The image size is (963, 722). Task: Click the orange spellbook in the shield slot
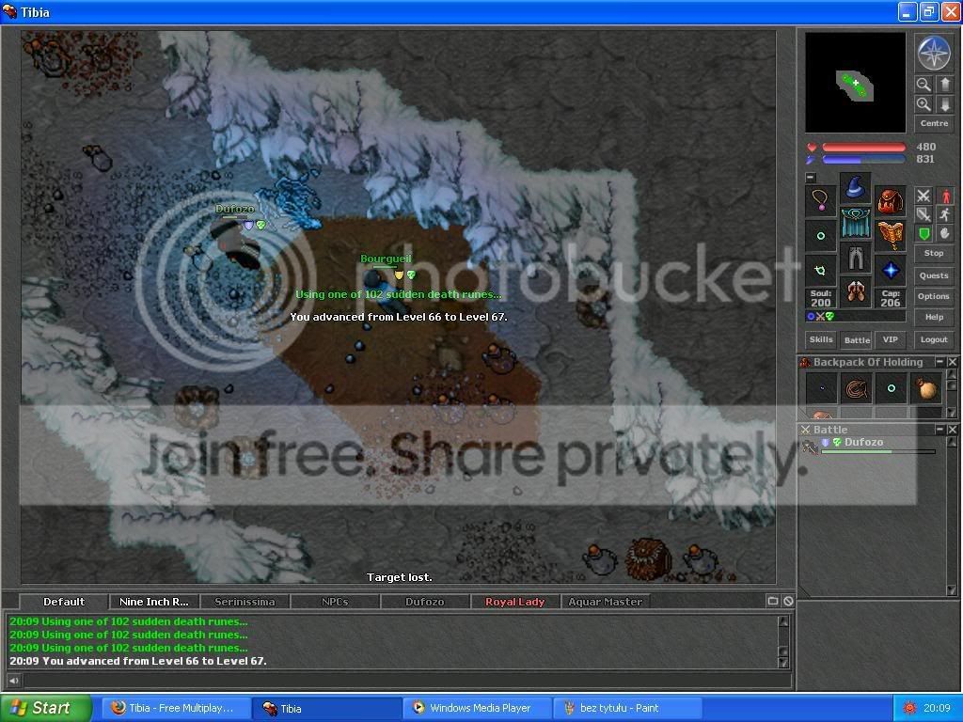point(890,236)
